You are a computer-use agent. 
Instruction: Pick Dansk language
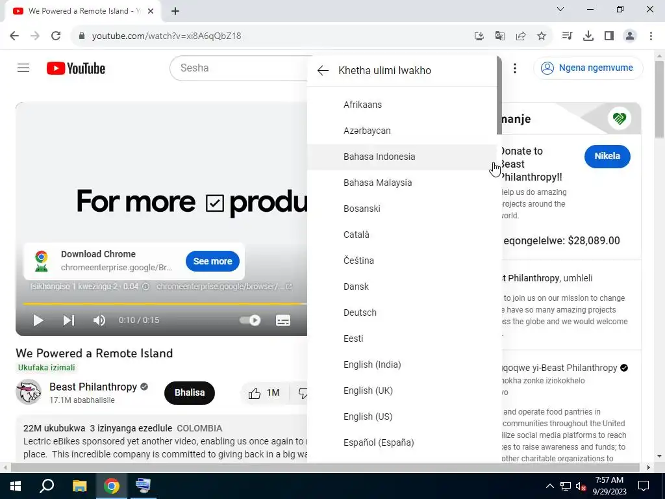tap(401, 287)
